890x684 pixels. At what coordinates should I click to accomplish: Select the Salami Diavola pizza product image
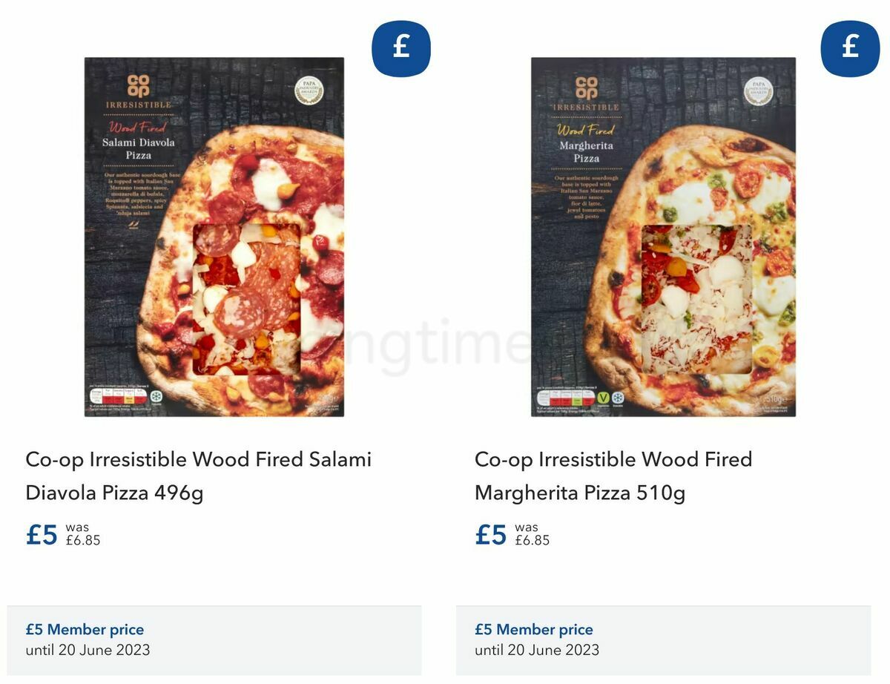tap(214, 237)
